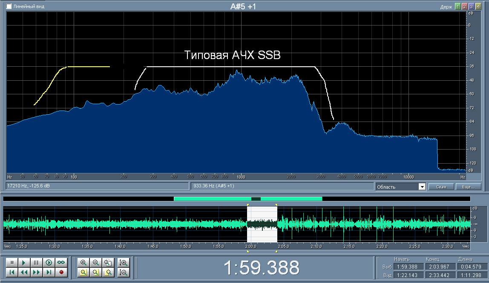Click blue hold button 3
Image resolution: width=489 pixels, height=283 pixels.
471,6
